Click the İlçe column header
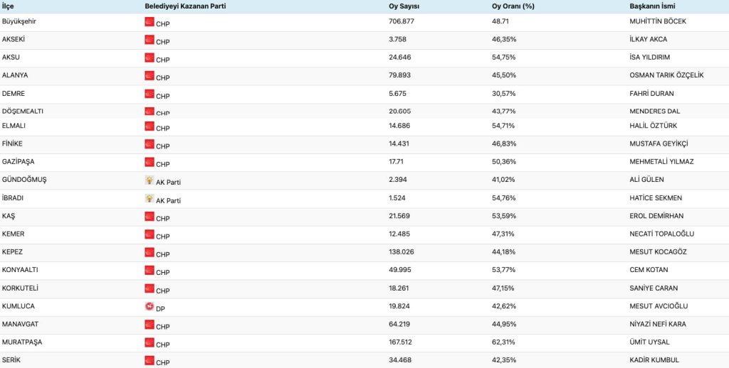The image size is (729, 368). tap(8, 6)
